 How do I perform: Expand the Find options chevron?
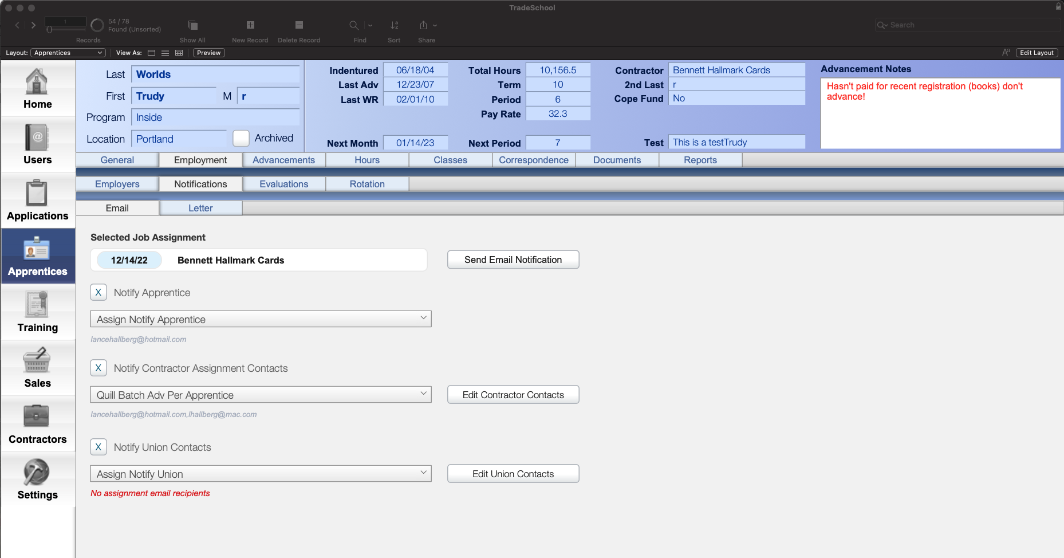tap(370, 25)
